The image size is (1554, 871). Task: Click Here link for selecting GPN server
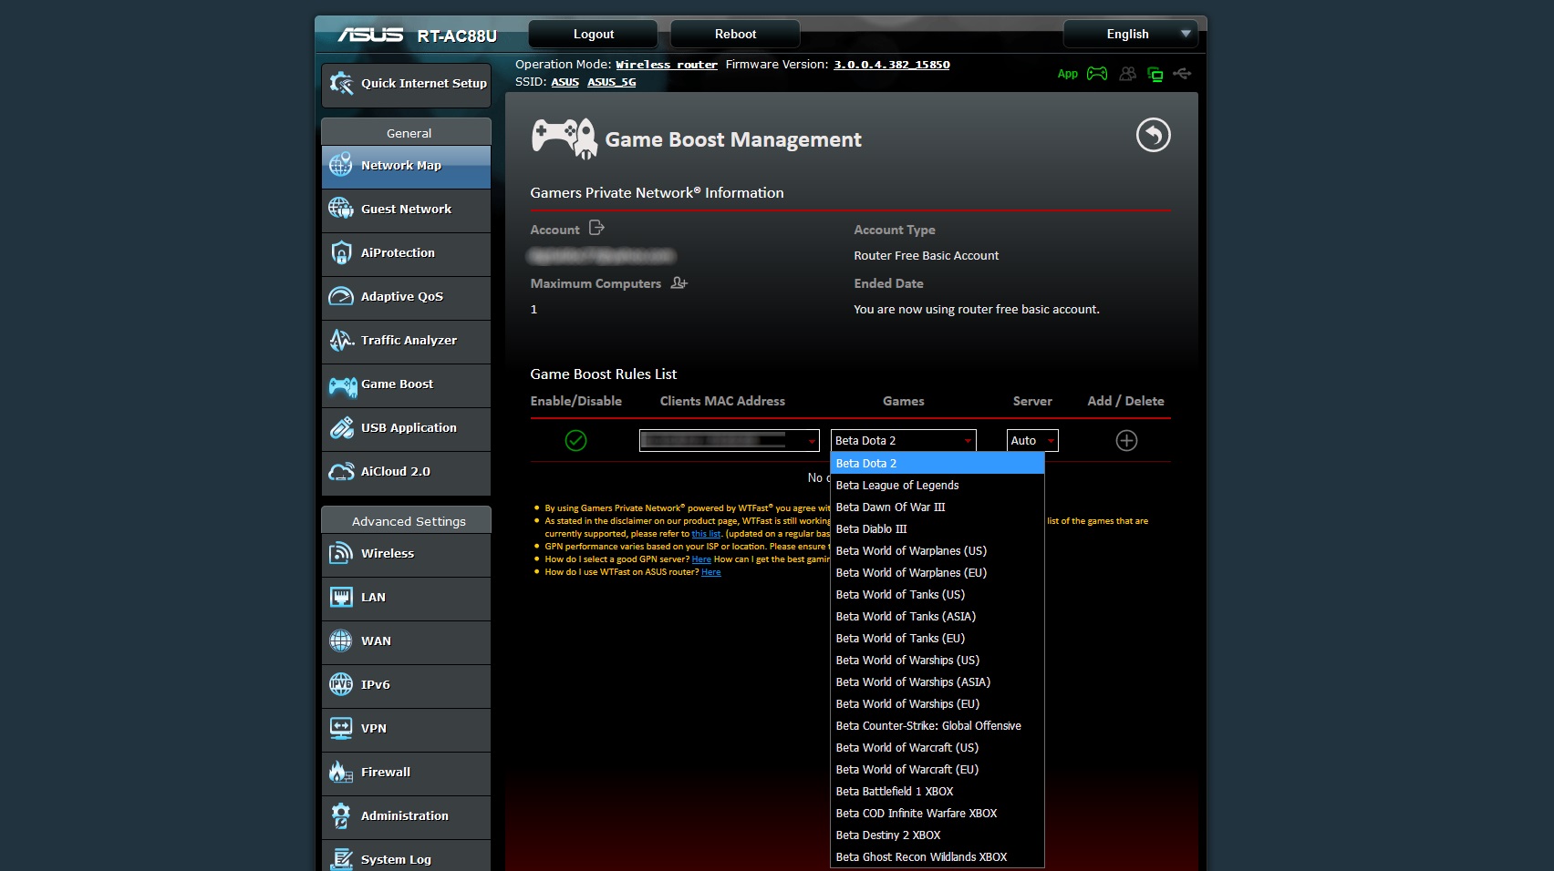click(701, 559)
